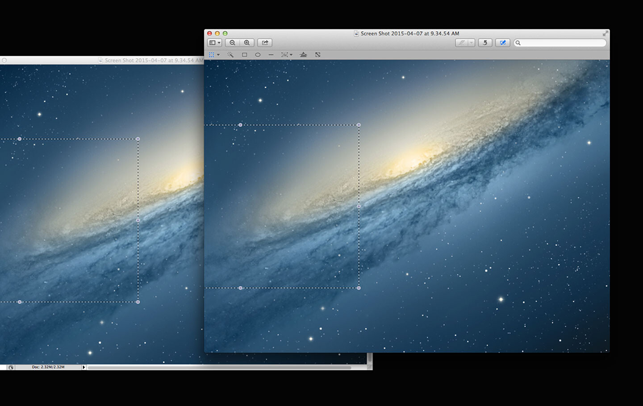The image size is (643, 406).
Task: Open the Share button in Preview toolbar
Action: point(265,43)
